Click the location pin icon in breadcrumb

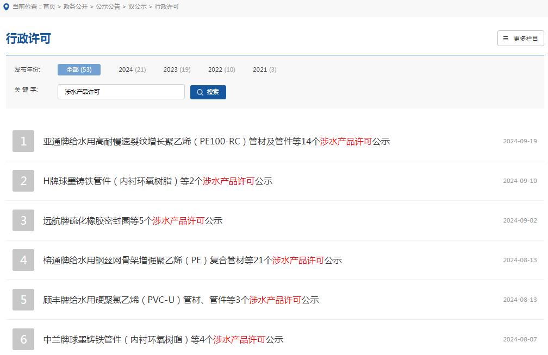(x=6, y=7)
